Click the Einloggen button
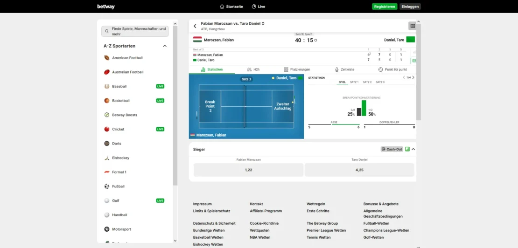Screen dimensions: 518x248 coord(410,7)
